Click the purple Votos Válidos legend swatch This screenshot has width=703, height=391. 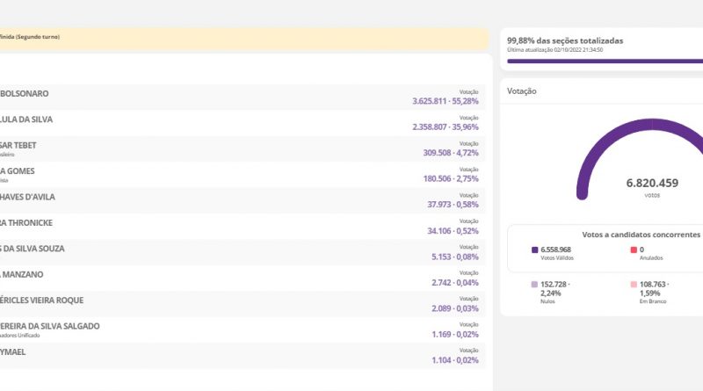[535, 250]
